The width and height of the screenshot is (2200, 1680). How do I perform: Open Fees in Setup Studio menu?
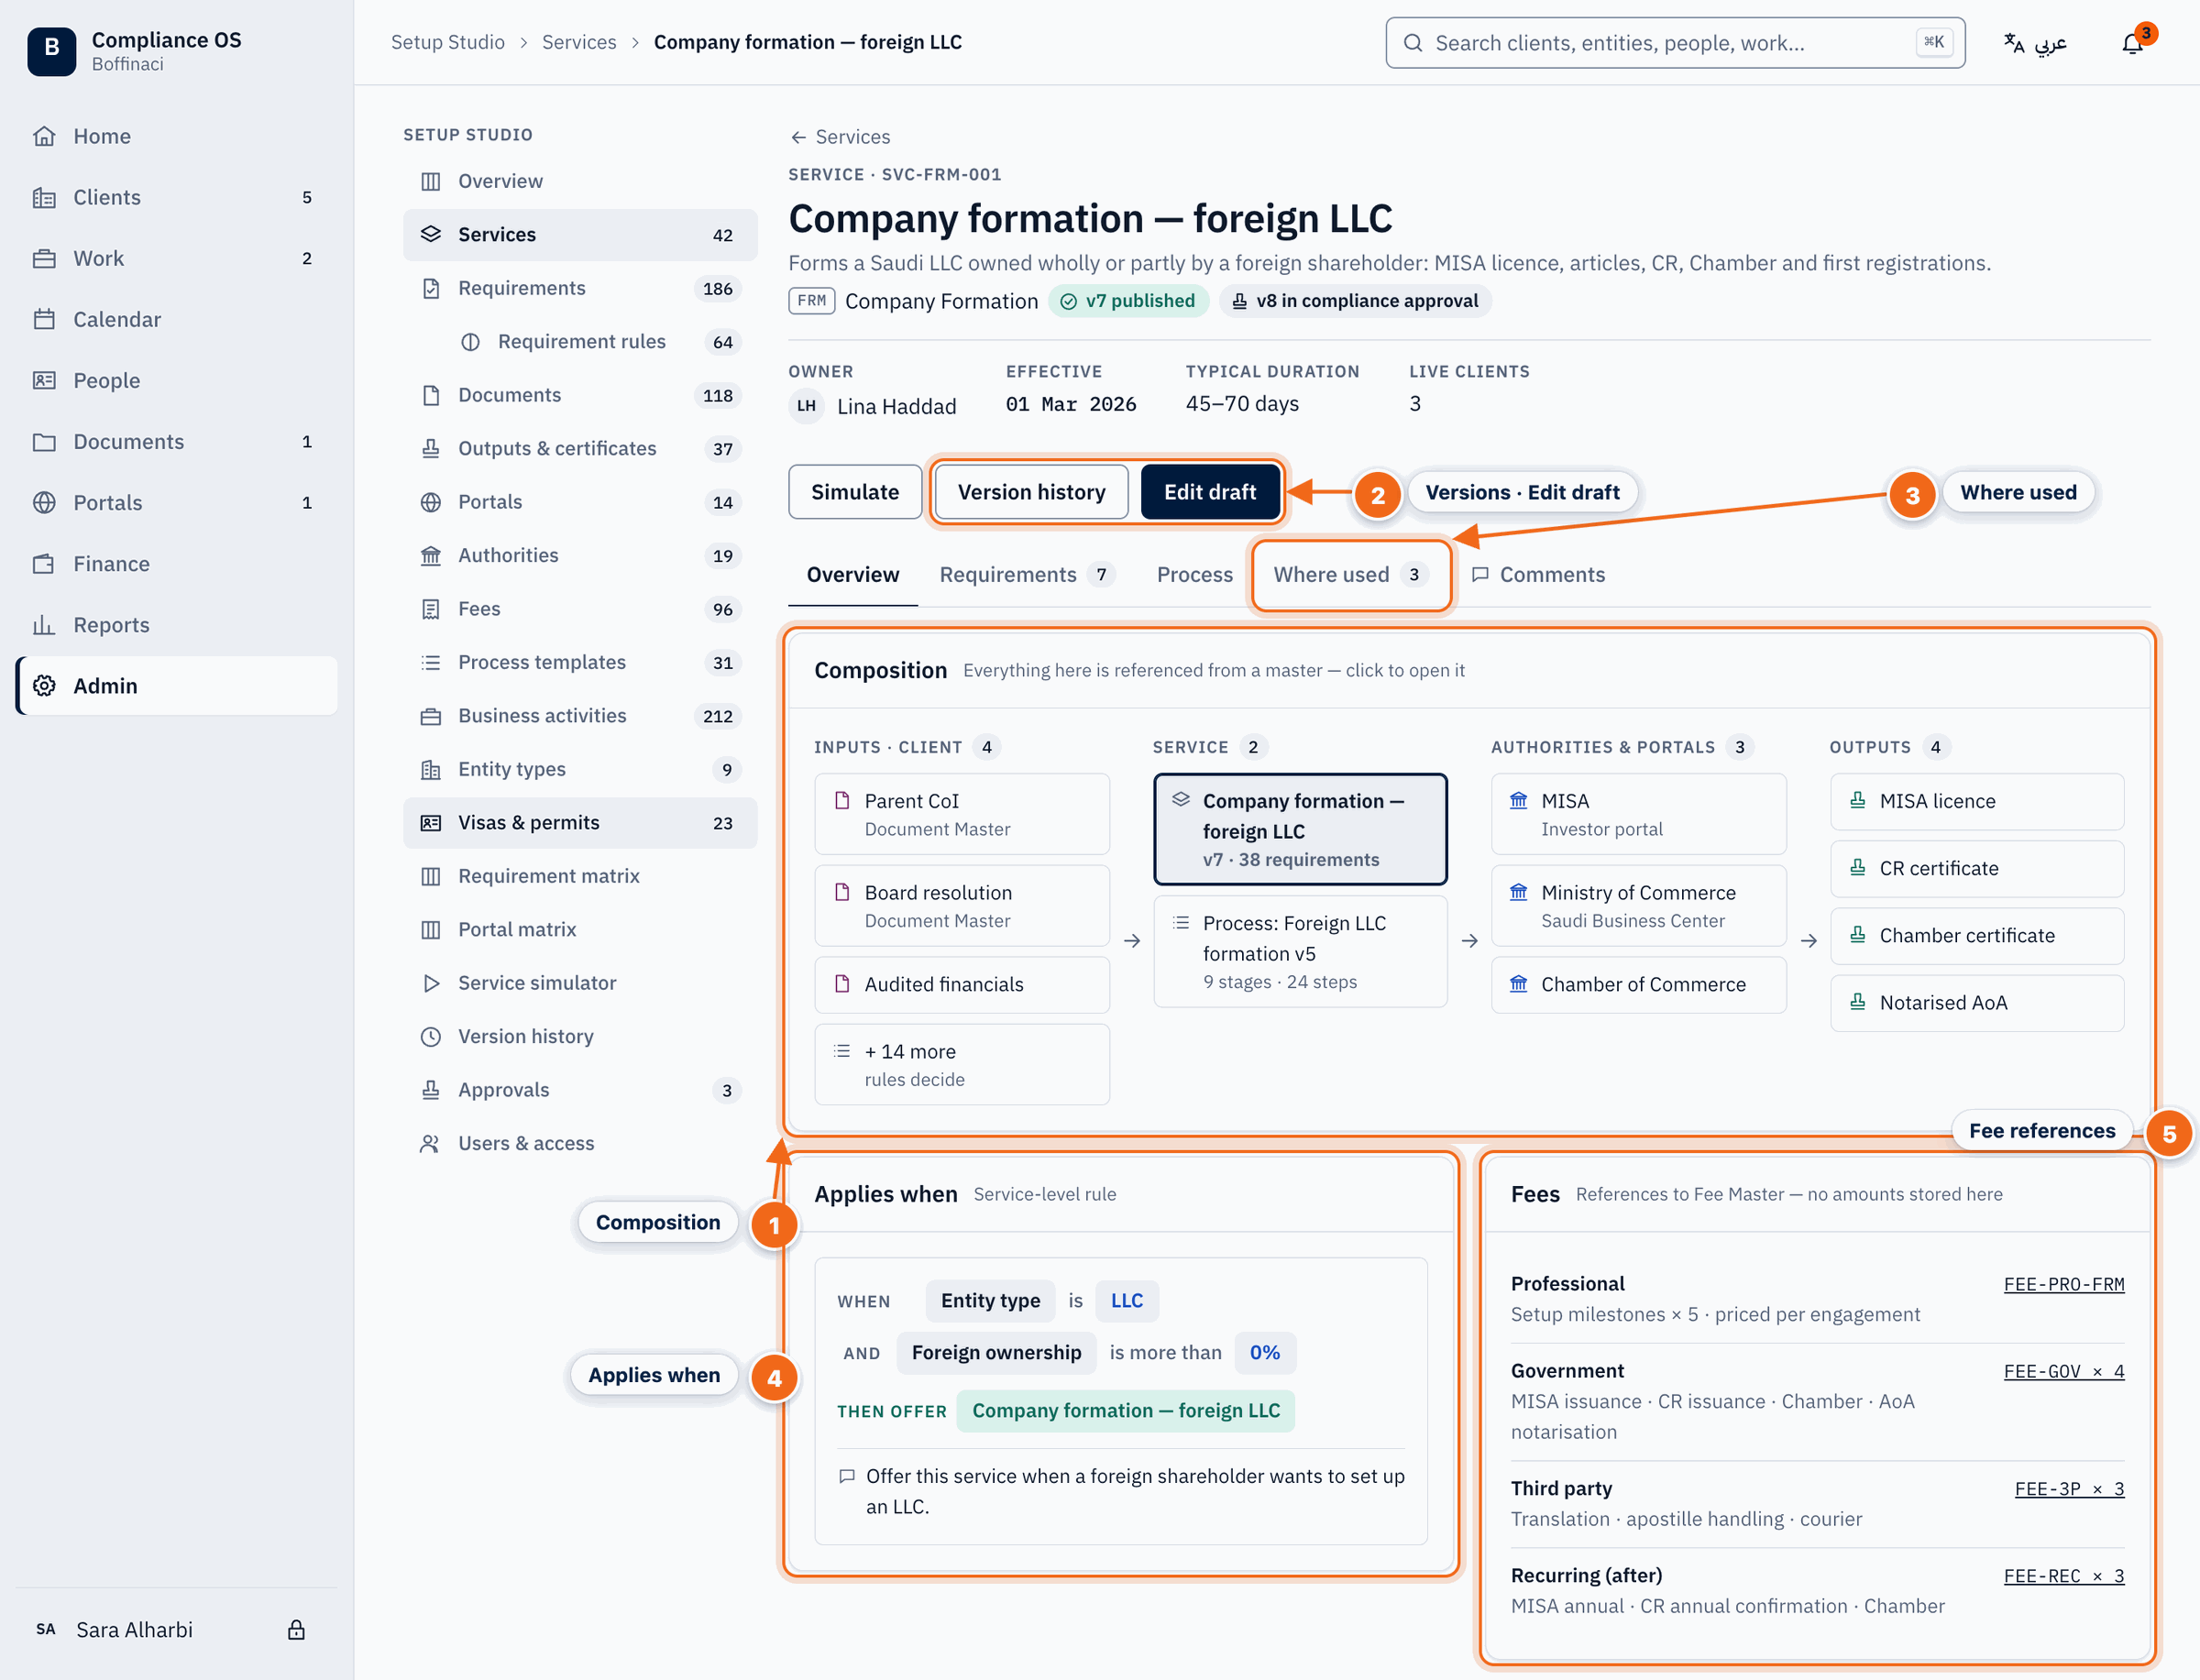click(x=580, y=608)
